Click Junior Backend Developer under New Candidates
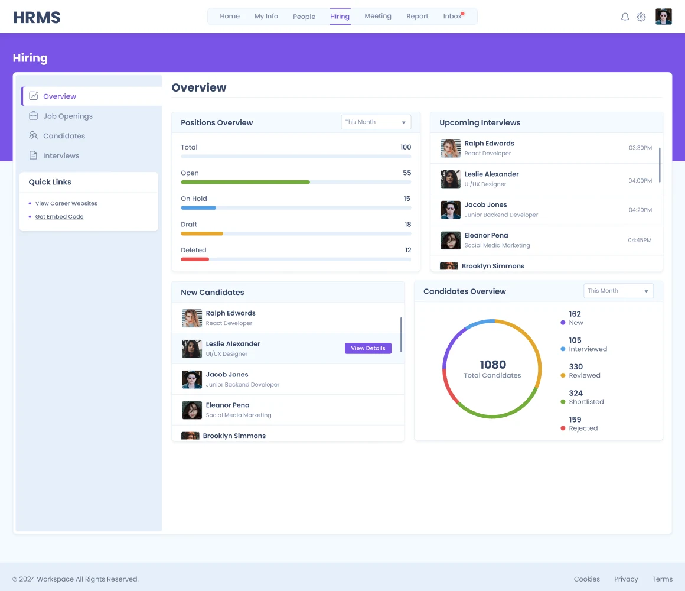This screenshot has height=591, width=685. [243, 384]
